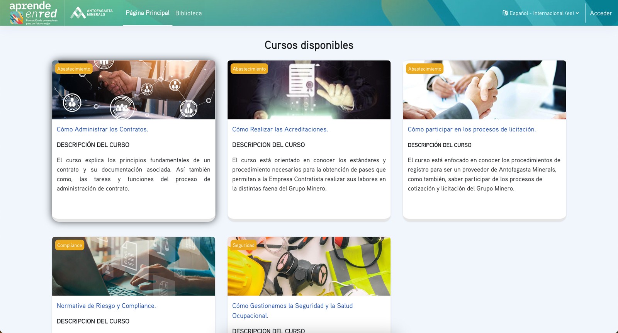Click the Aprende en Red logo
Image resolution: width=618 pixels, height=333 pixels.
(x=34, y=13)
